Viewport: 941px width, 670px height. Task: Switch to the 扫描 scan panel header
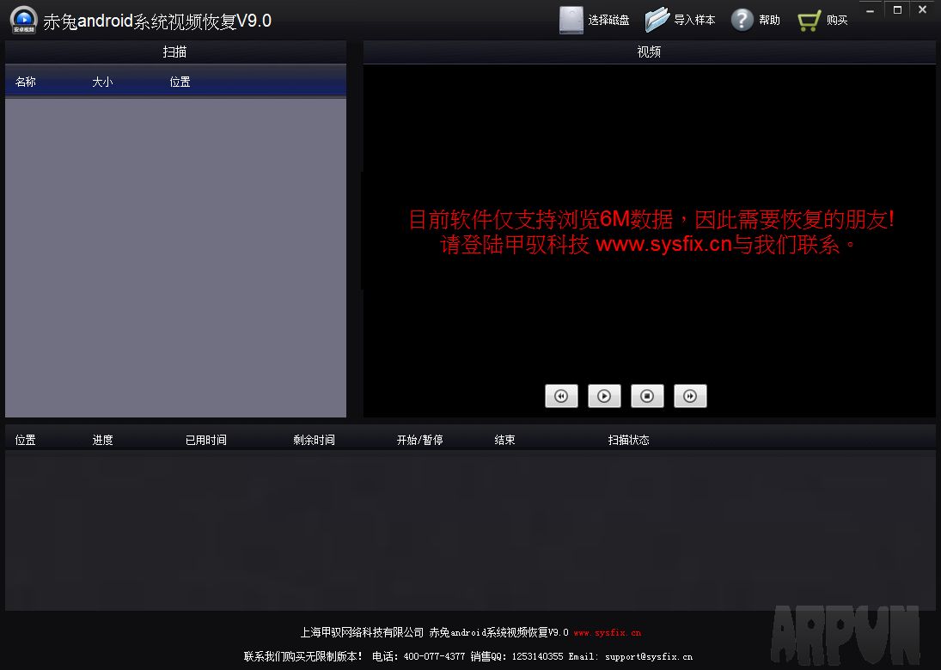tap(175, 52)
